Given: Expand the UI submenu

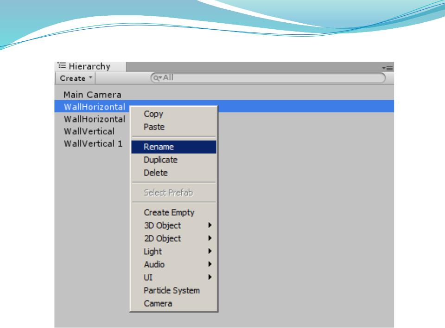Looking at the screenshot, I should [174, 277].
